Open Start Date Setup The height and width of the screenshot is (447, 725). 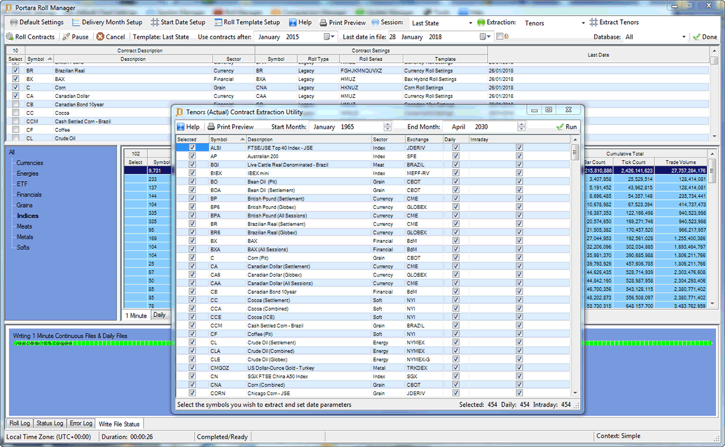(x=178, y=22)
